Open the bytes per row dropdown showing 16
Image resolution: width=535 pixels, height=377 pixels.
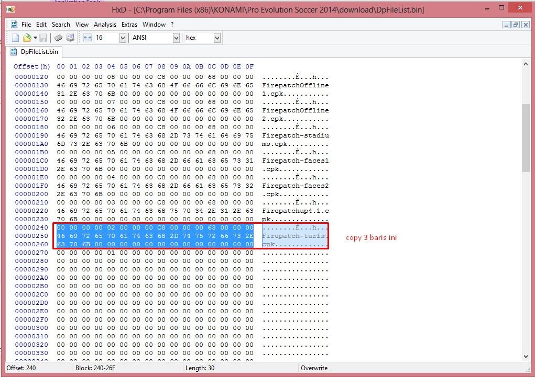tap(123, 38)
